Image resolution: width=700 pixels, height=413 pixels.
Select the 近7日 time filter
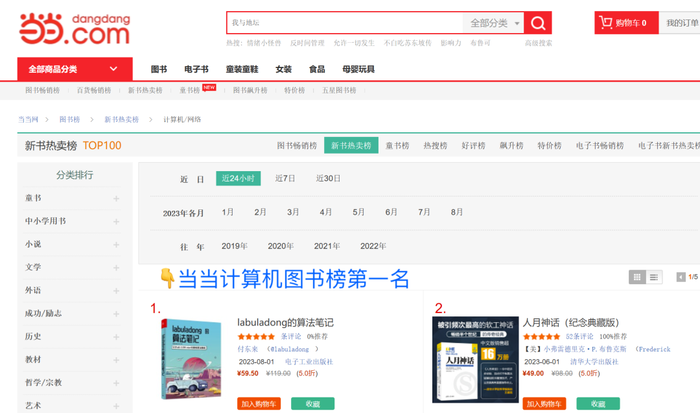(x=285, y=178)
